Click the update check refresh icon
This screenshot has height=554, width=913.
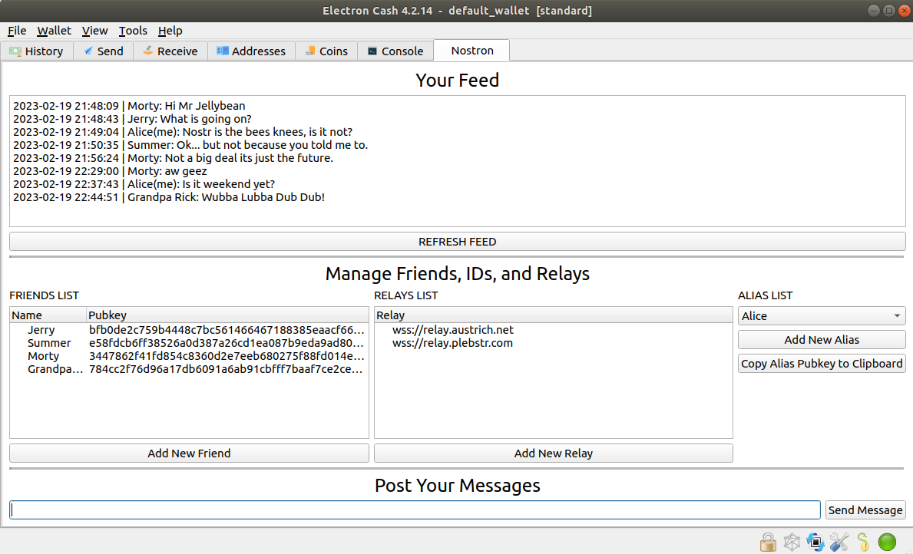point(815,542)
